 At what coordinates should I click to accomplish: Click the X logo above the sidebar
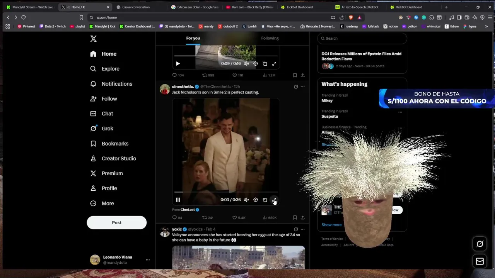[x=93, y=39]
